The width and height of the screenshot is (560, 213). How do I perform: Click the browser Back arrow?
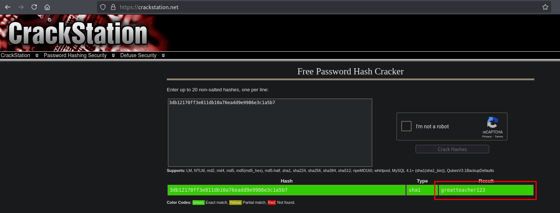pyautogui.click(x=8, y=7)
